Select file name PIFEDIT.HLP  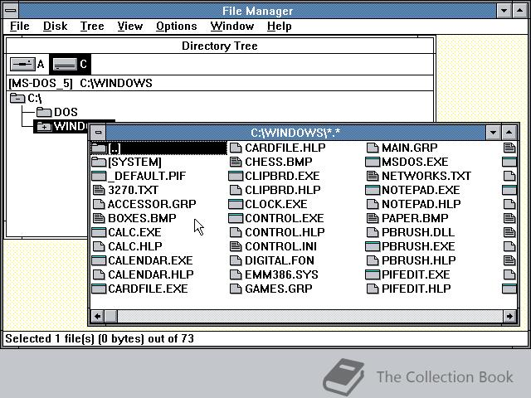click(417, 289)
